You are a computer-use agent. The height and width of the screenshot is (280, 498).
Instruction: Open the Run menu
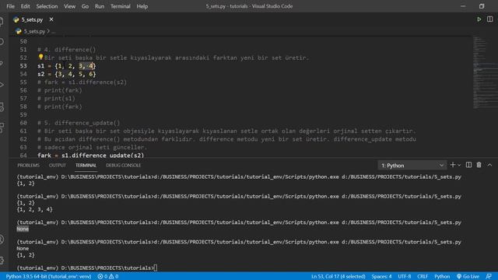click(100, 6)
